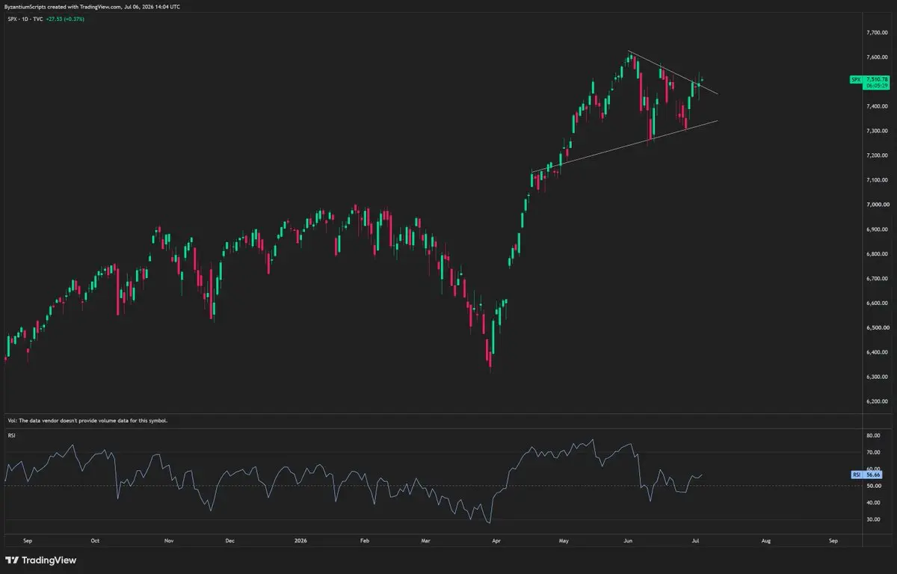
Task: Click the Oct label on time axis
Action: (95, 540)
